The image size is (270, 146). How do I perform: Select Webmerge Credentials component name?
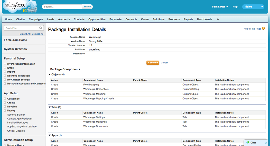(x=96, y=89)
